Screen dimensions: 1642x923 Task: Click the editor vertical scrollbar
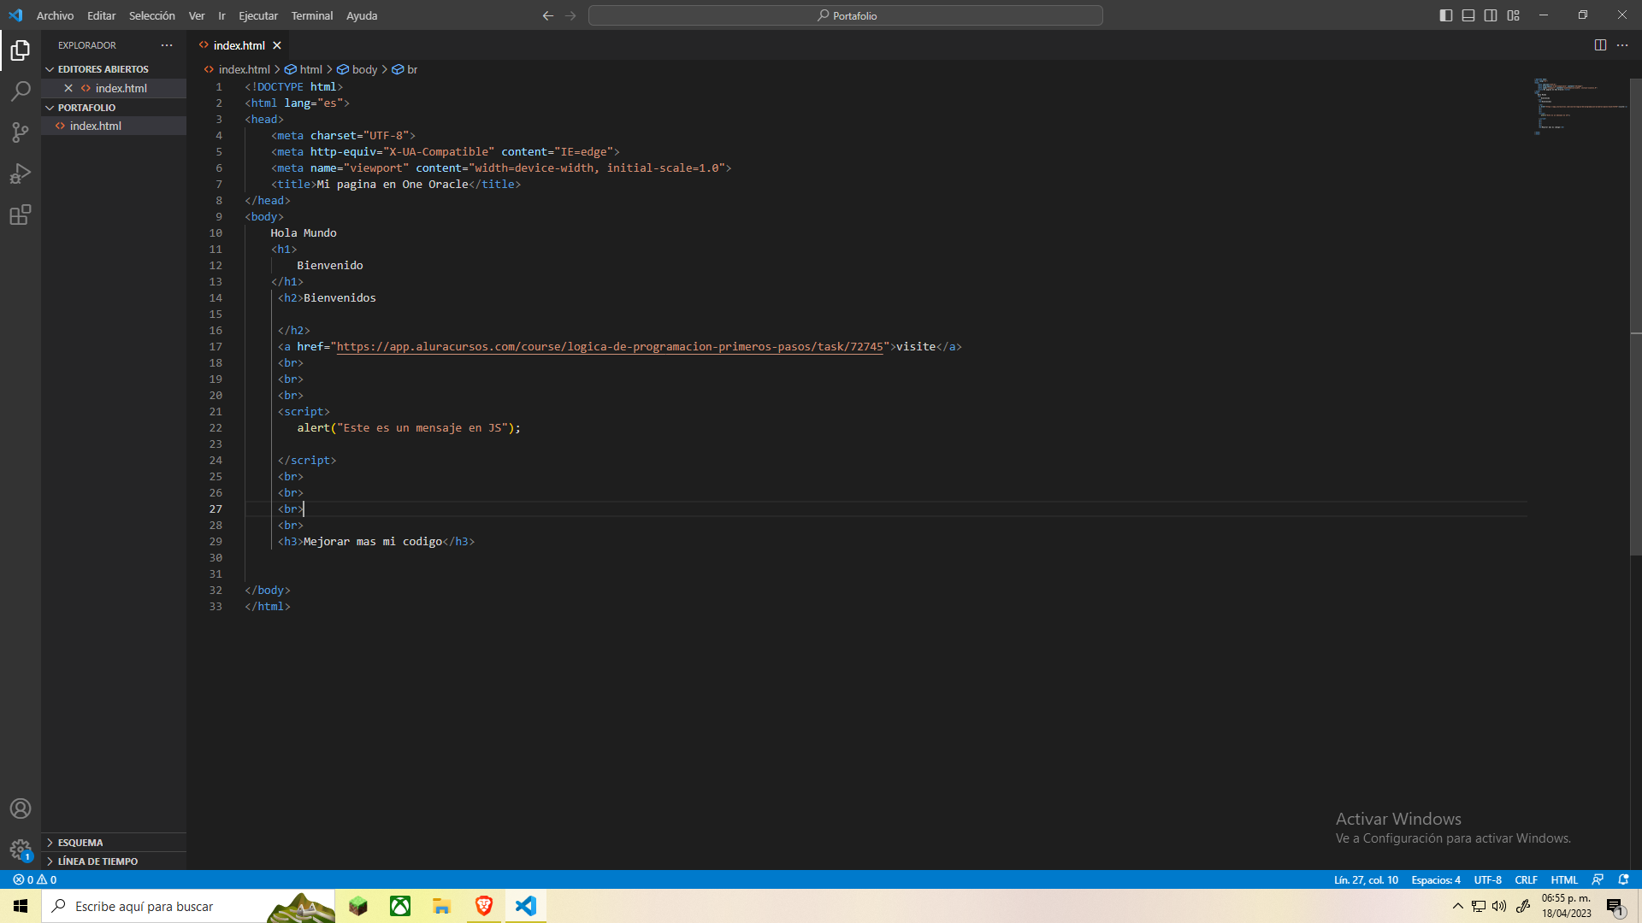coord(1635,316)
